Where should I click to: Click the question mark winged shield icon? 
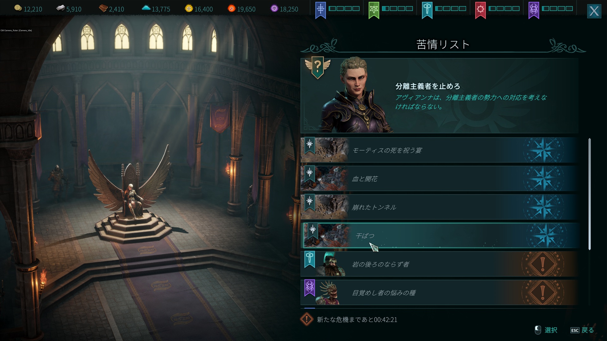318,68
